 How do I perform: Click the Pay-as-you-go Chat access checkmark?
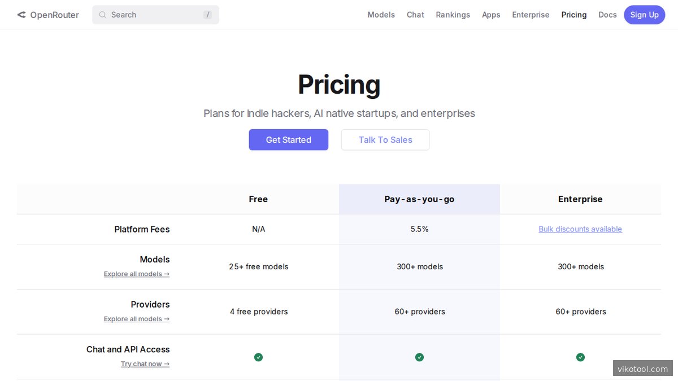pos(419,357)
